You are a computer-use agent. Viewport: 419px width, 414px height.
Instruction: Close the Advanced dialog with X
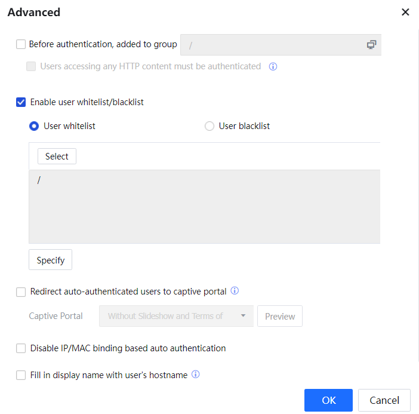405,12
